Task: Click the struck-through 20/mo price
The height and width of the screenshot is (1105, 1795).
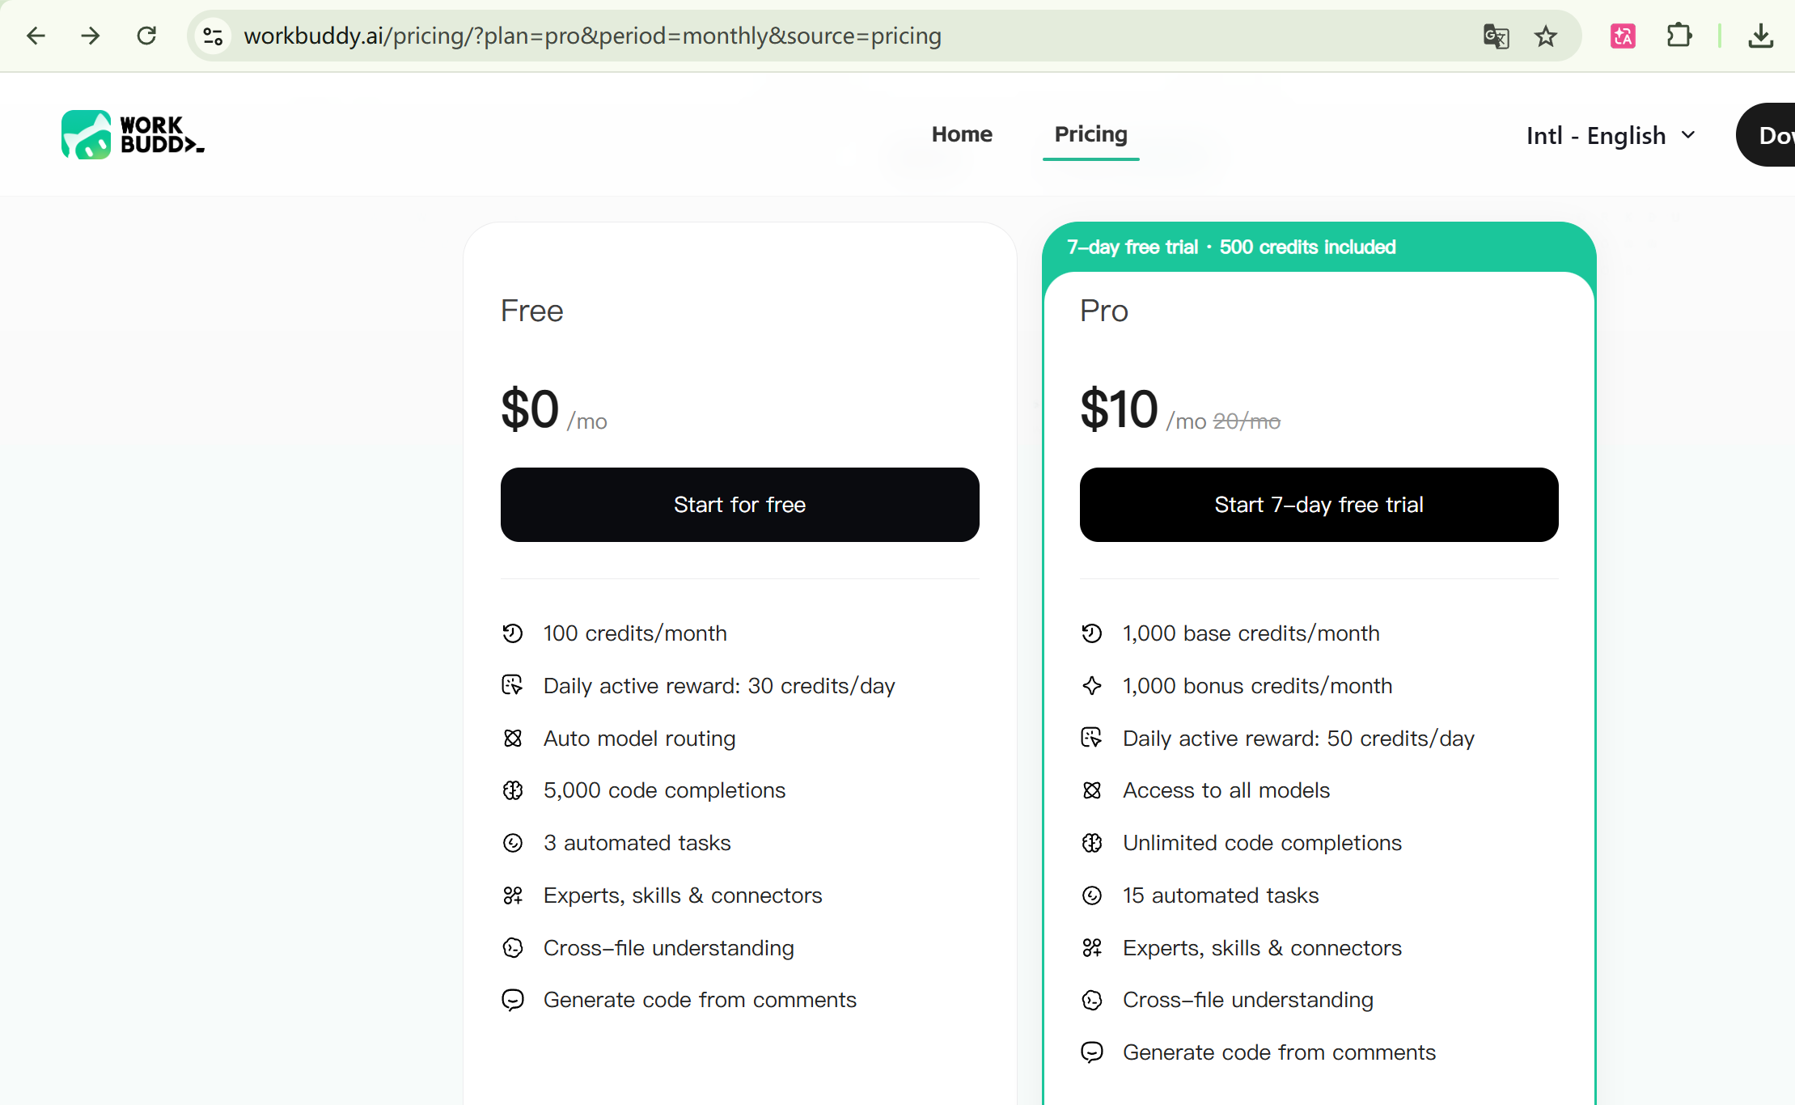Action: [1247, 421]
